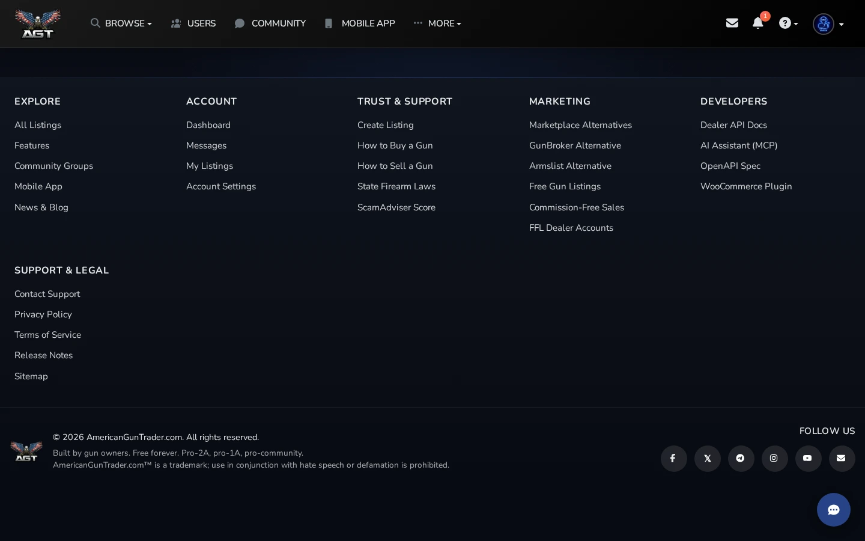
Task: Open Marketplace Alternatives link
Action: point(581,125)
